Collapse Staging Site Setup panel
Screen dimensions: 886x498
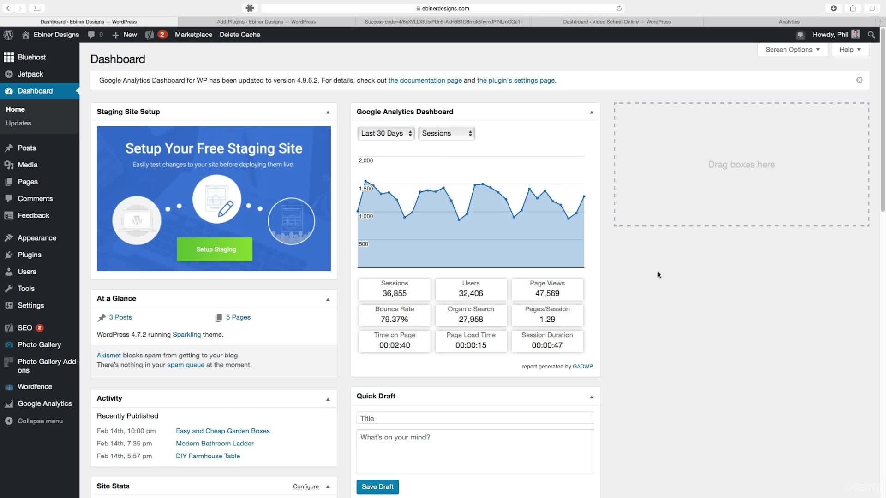328,112
